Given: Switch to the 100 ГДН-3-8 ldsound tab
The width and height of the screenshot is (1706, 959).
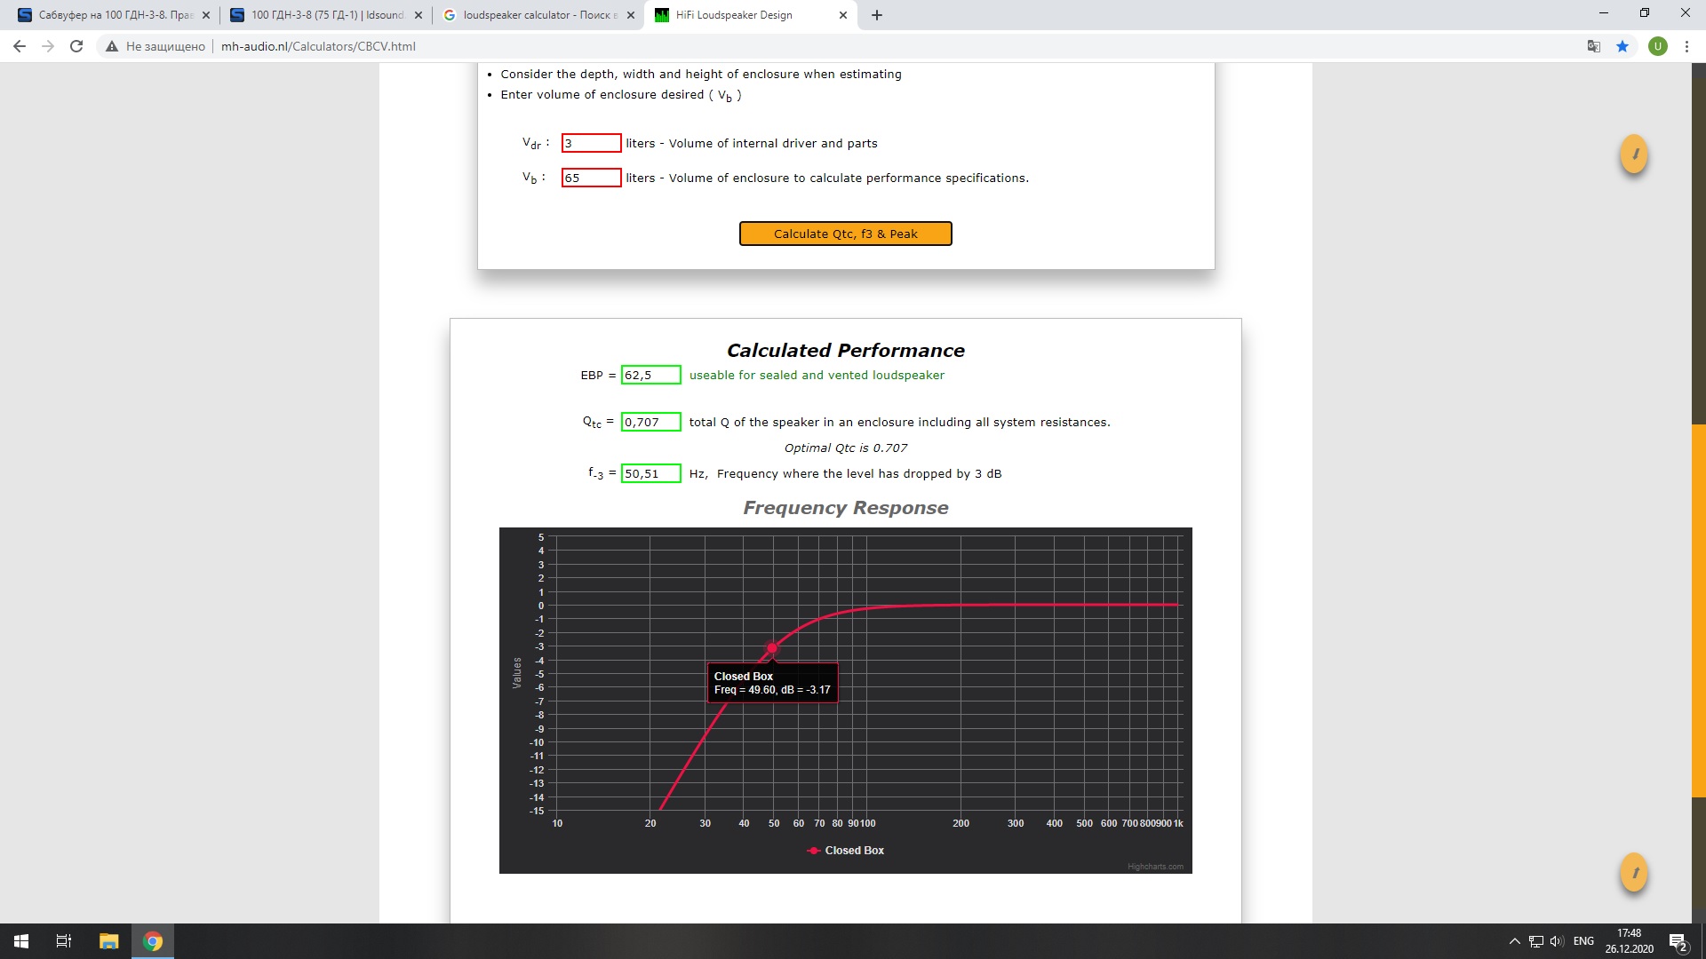Looking at the screenshot, I should tap(320, 15).
